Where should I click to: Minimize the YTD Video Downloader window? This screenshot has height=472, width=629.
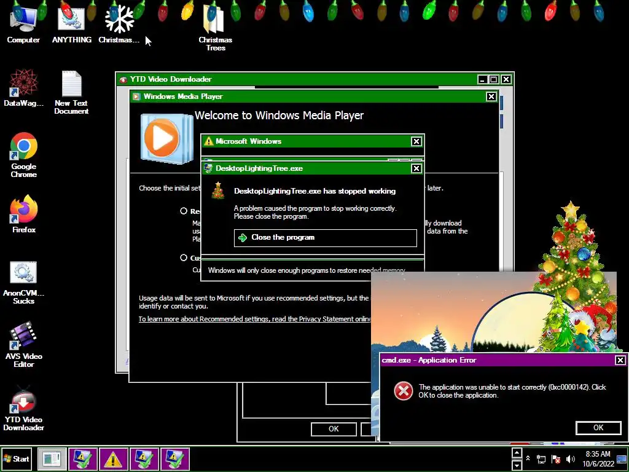point(483,79)
